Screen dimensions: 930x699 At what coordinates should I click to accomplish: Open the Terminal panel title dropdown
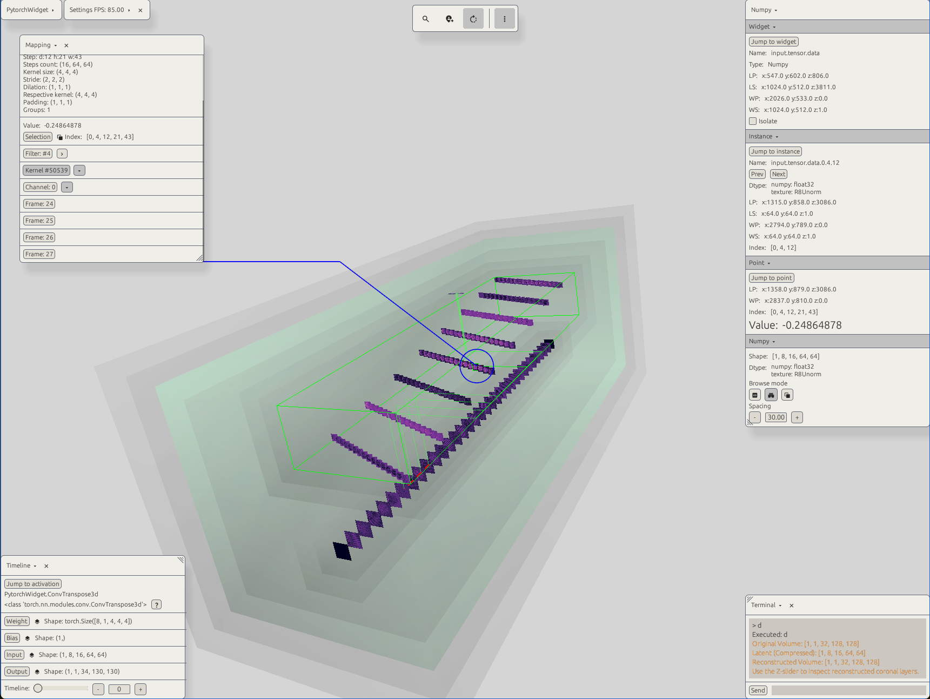coord(766,605)
